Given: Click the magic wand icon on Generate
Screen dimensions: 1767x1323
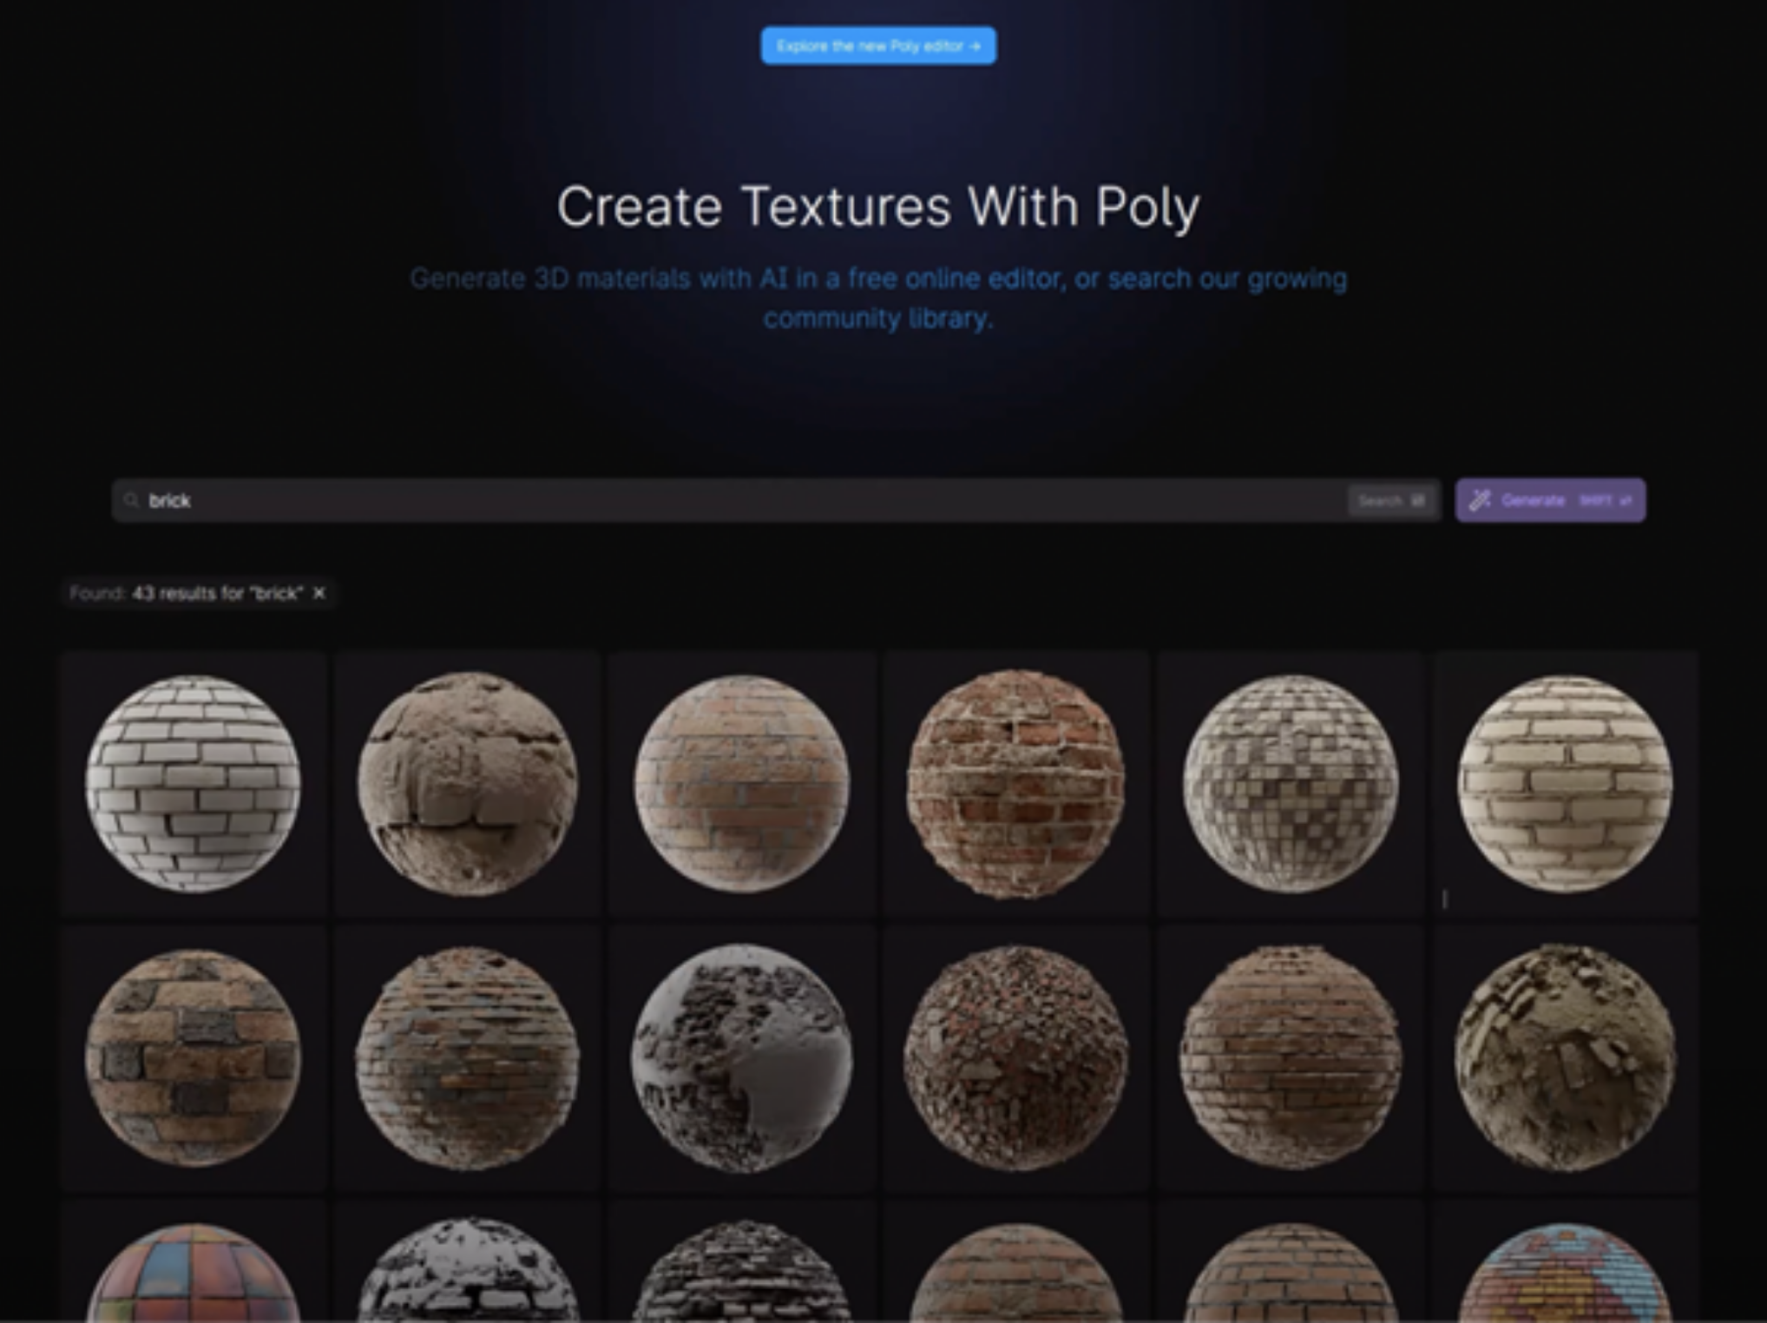Looking at the screenshot, I should [1480, 500].
